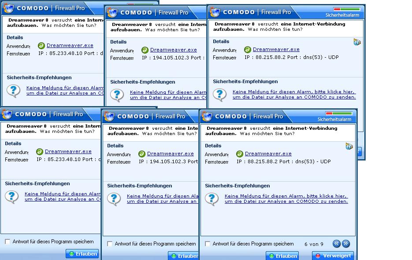Viewport: 412px width, 260px height.
Task: Click question mark icon in upper 88.215.88.2 alert
Action: [220, 95]
